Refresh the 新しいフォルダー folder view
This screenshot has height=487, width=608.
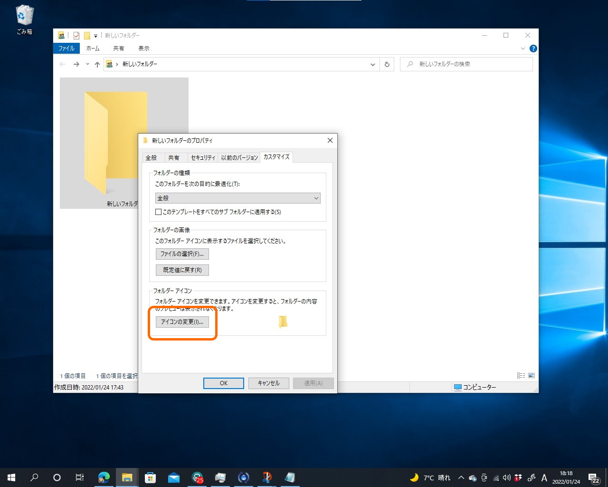coord(387,64)
